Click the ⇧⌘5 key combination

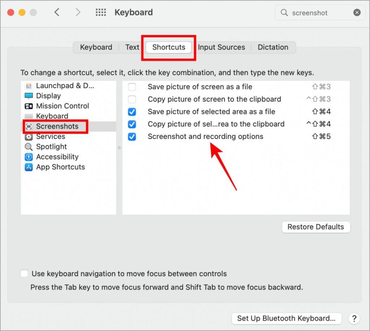pos(321,136)
